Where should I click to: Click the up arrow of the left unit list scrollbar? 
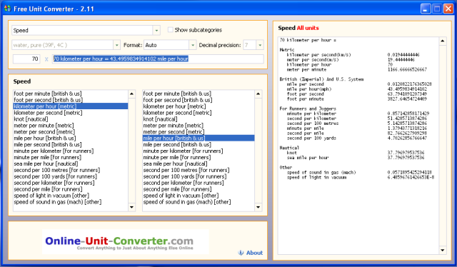pyautogui.click(x=131, y=94)
